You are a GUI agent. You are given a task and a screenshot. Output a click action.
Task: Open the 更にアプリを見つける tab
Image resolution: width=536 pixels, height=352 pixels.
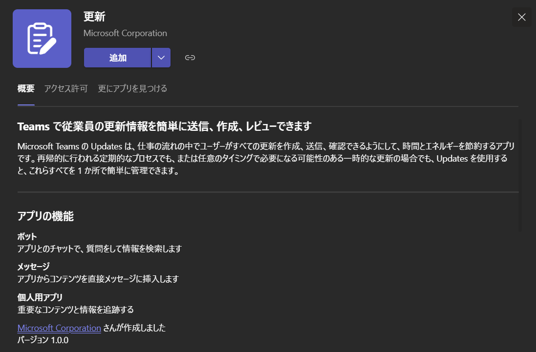click(132, 89)
